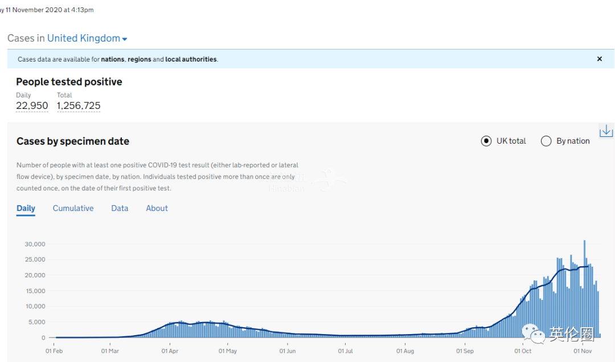Click the 15,000 y-axis label
The width and height of the screenshot is (615, 362).
35,291
